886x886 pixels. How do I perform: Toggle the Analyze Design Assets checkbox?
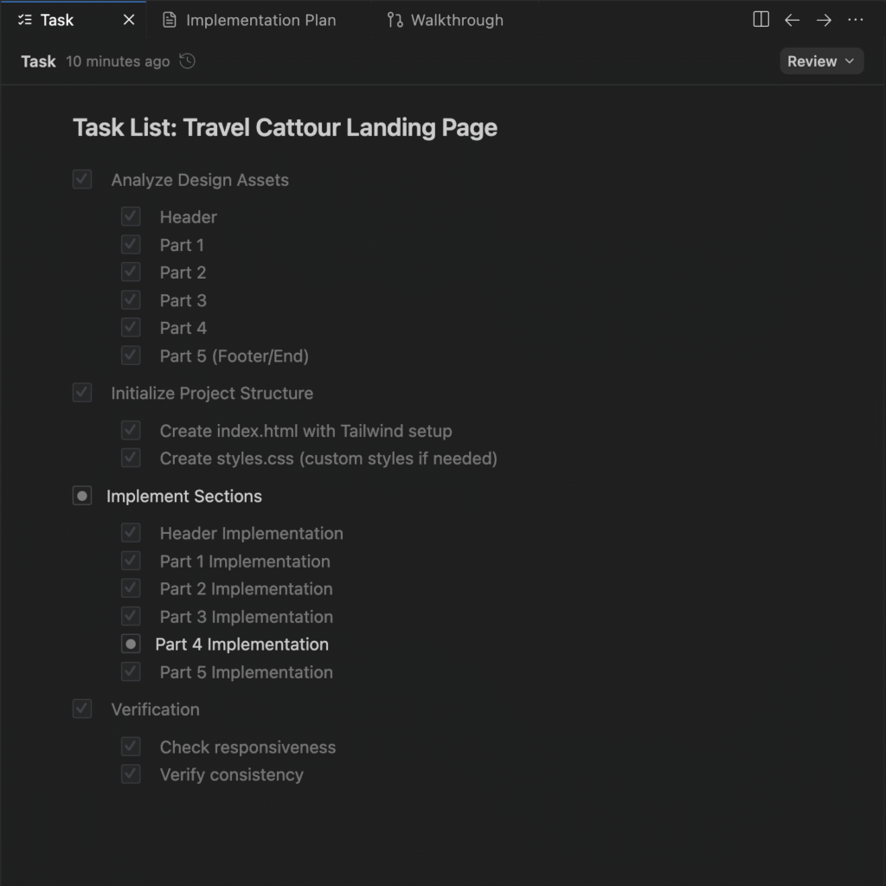tap(82, 179)
